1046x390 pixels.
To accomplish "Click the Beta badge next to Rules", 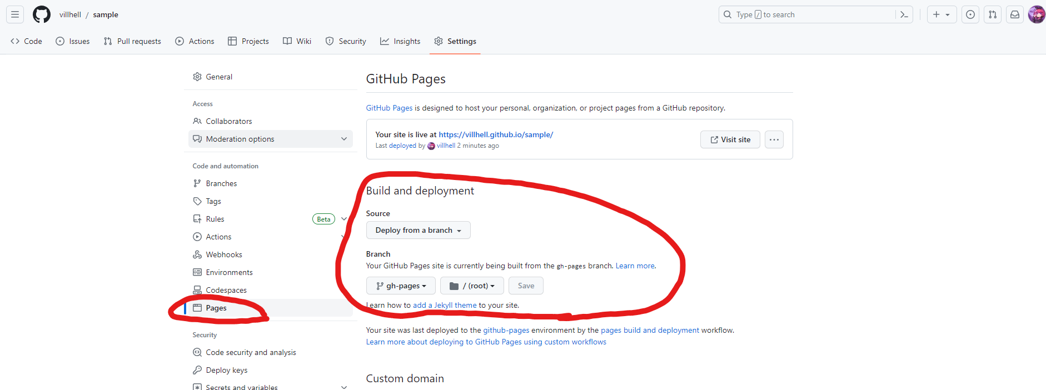I will click(323, 219).
